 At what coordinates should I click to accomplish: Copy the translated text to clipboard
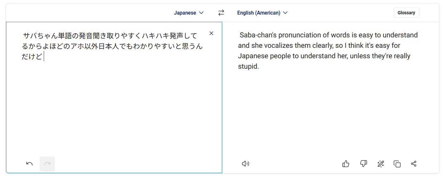click(x=397, y=164)
